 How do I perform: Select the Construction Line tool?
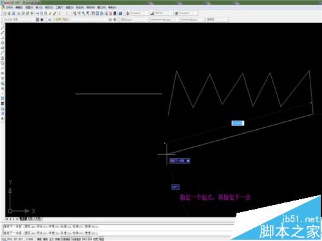click(x=3, y=33)
